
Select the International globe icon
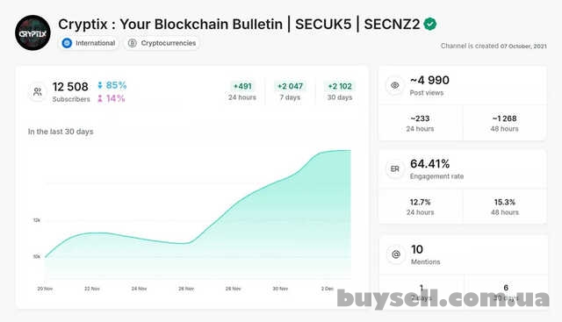click(67, 43)
